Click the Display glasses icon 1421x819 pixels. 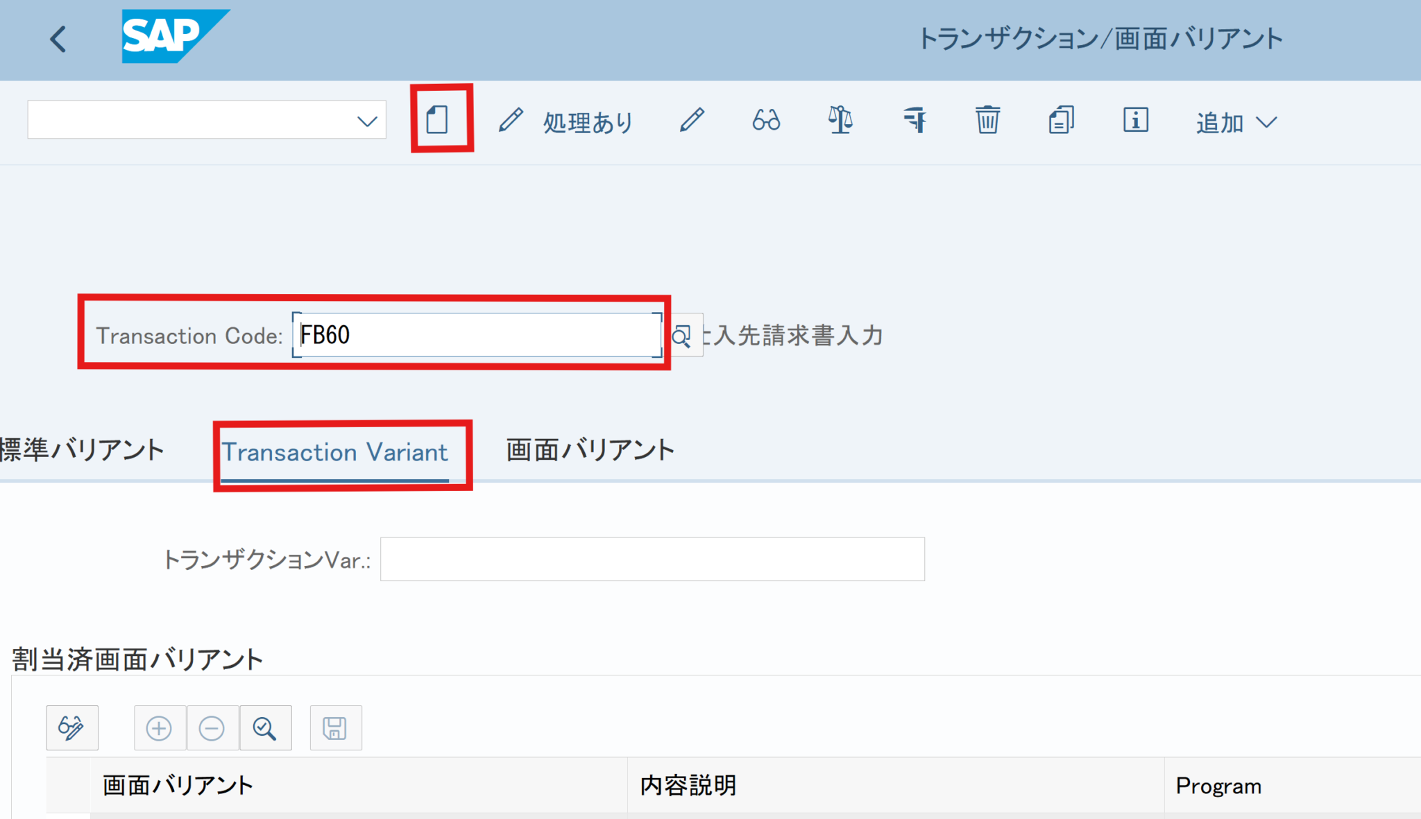[766, 120]
